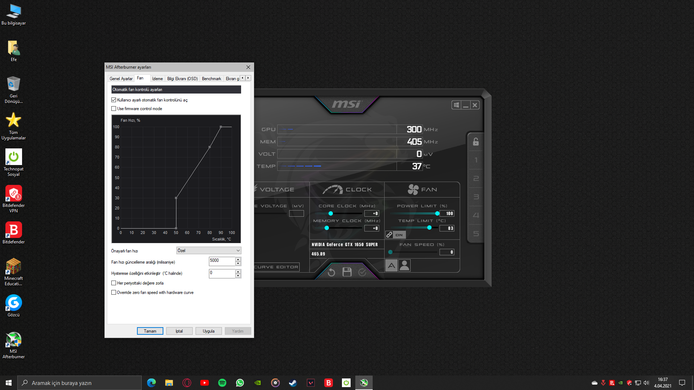
Task: Toggle the fan auto mode 'A' icon
Action: coord(391,266)
